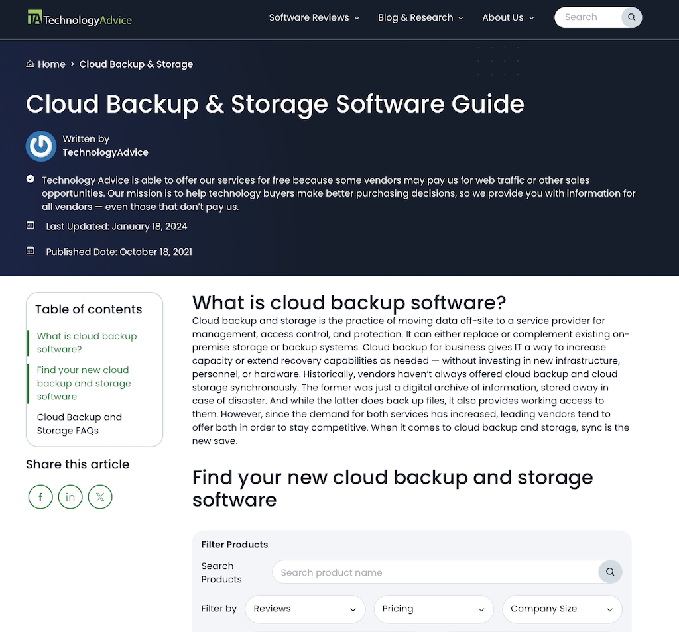
Task: Share article on X (Twitter)
Action: [100, 497]
